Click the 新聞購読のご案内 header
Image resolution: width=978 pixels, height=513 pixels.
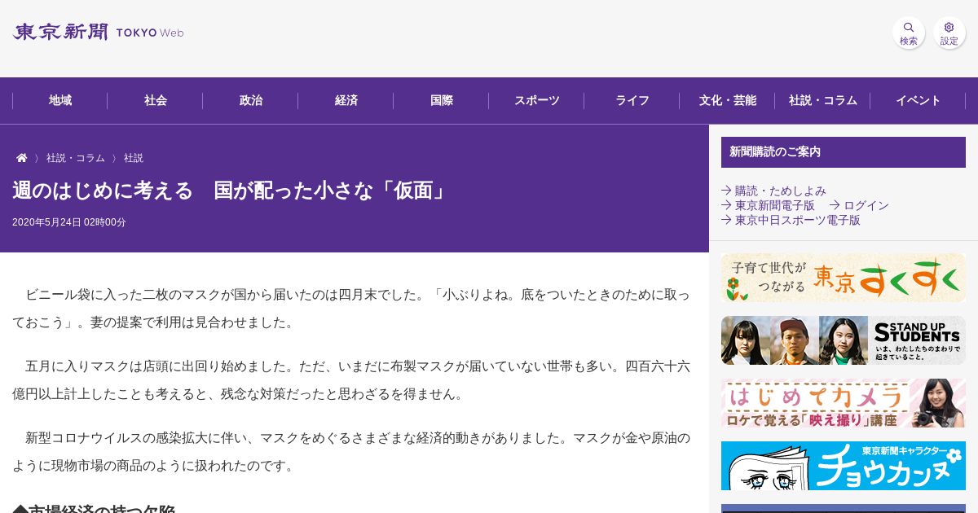tap(844, 152)
